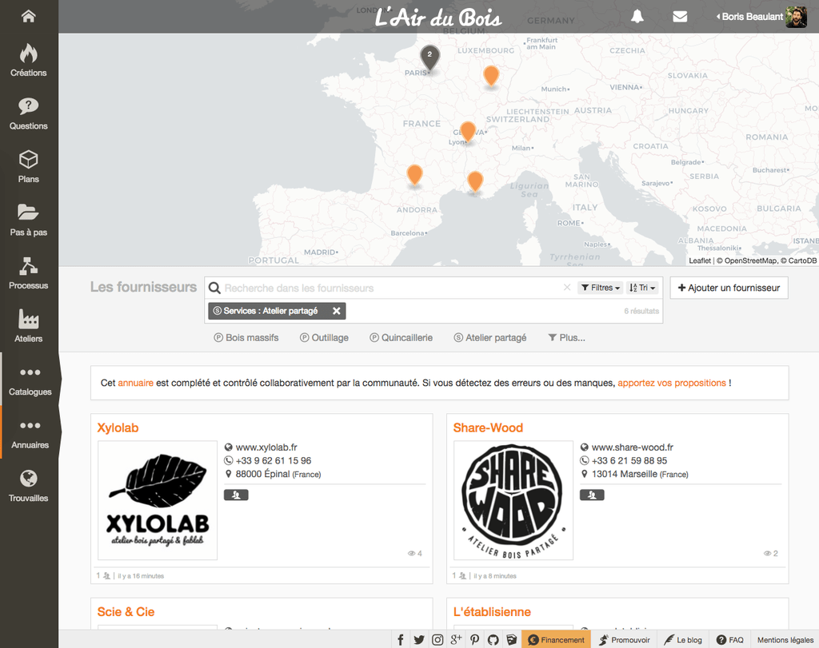Open the Google+ page icon
819x648 pixels.
click(x=456, y=640)
